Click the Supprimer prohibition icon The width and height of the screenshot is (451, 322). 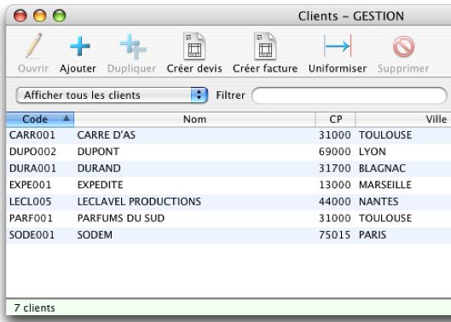pyautogui.click(x=403, y=46)
